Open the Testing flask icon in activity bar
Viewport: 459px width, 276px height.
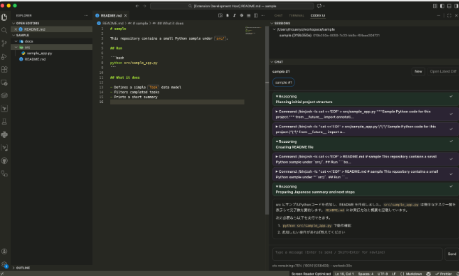[4, 122]
